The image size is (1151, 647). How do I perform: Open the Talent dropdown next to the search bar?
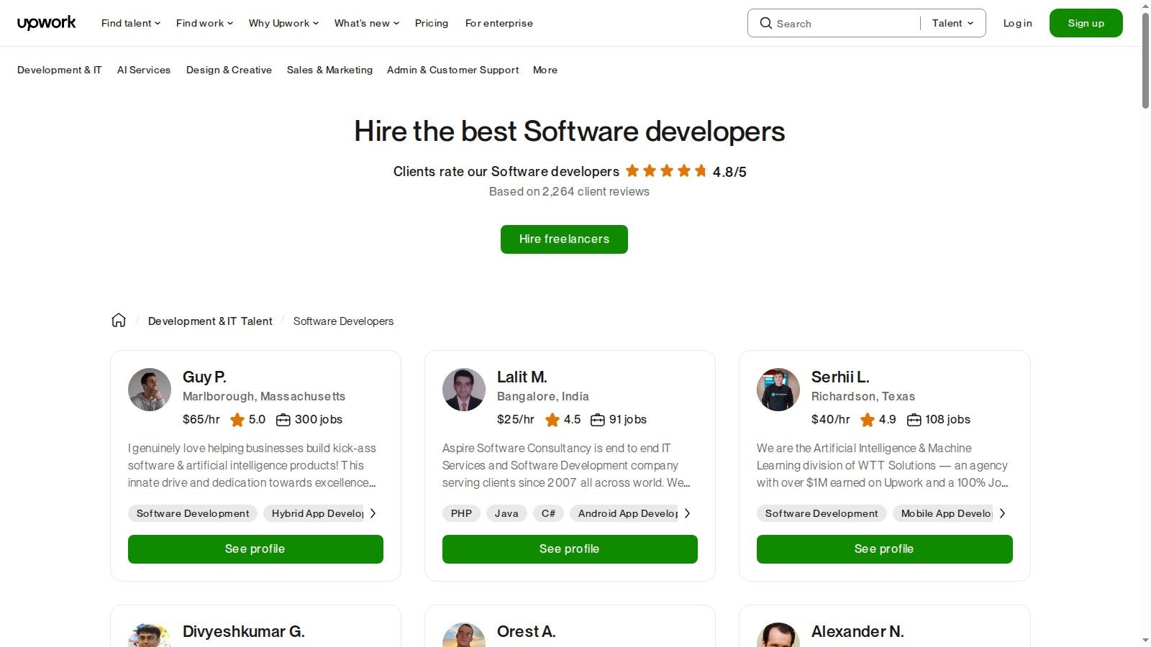click(x=951, y=22)
